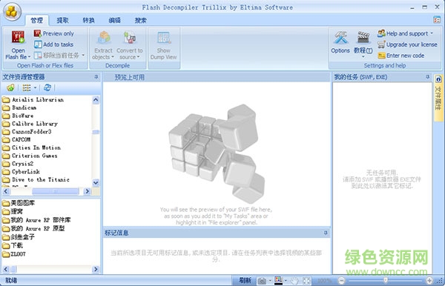The height and width of the screenshot is (286, 445).
Task: Click the Open Flash file icon
Action: coord(18,37)
